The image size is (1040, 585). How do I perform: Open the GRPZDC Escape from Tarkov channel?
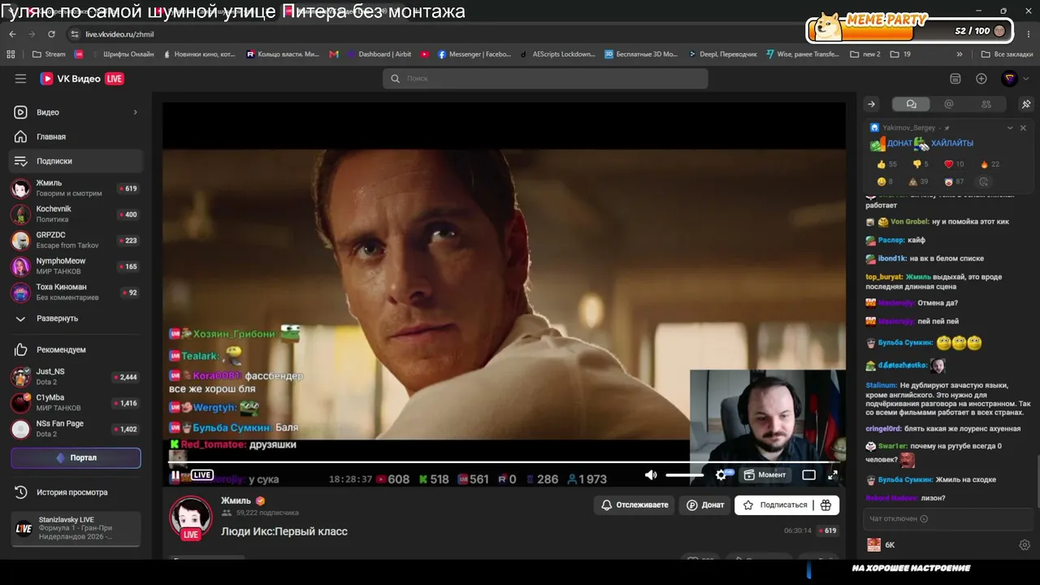coord(76,240)
